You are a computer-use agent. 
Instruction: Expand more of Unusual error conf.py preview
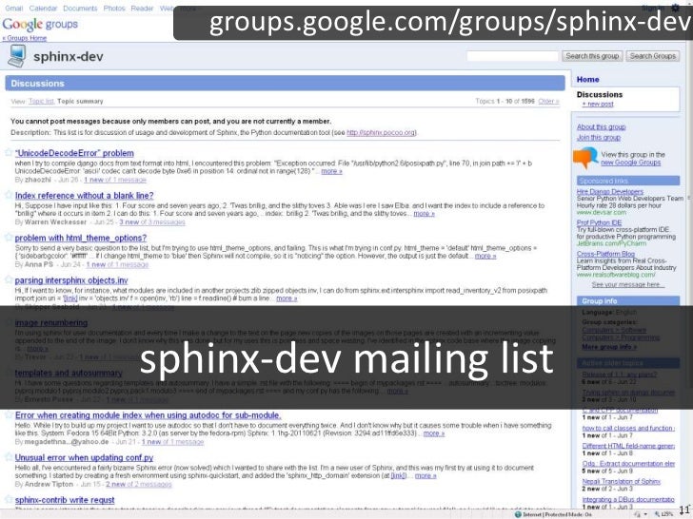[426, 475]
